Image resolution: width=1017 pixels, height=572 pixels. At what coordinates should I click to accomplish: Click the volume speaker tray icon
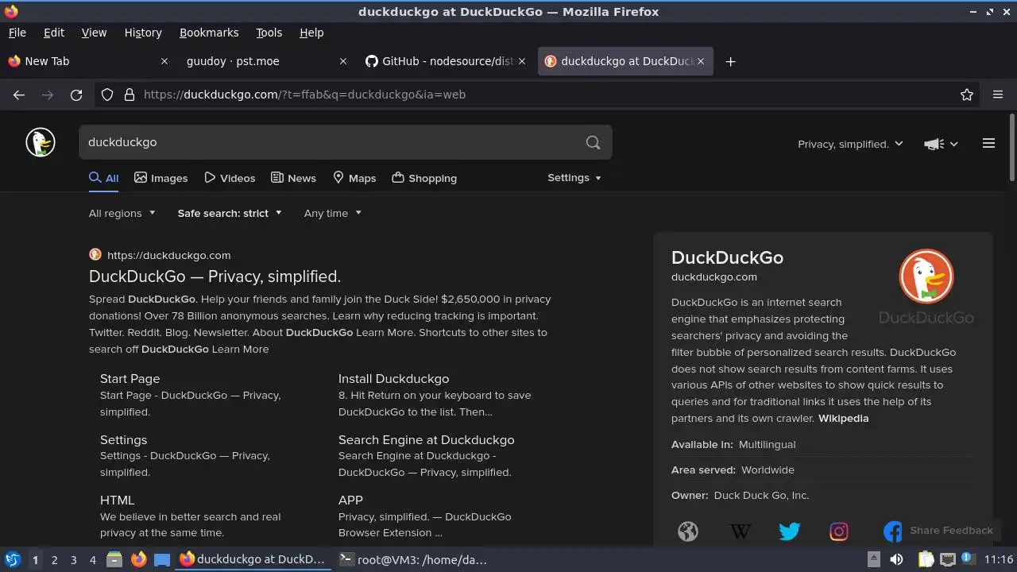896,559
